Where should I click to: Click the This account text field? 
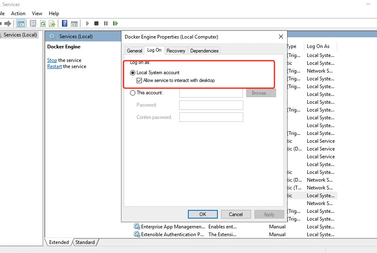point(211,93)
